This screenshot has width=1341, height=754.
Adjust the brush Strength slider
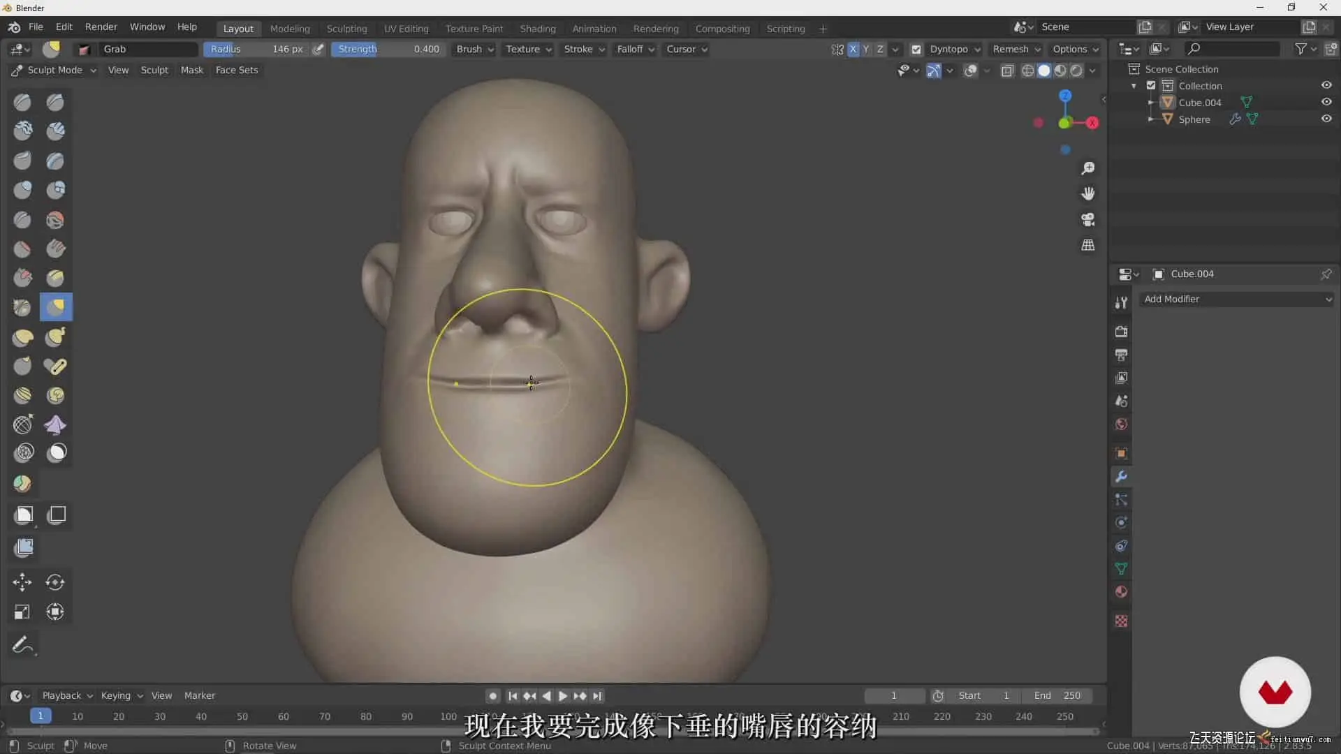pyautogui.click(x=388, y=50)
